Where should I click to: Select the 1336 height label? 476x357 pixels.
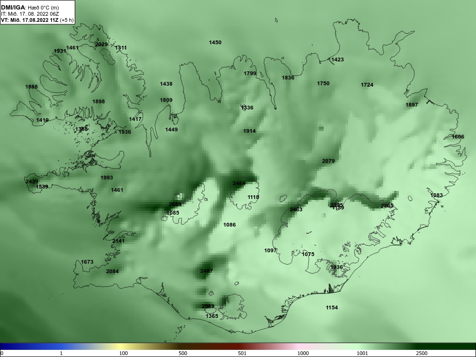click(247, 108)
